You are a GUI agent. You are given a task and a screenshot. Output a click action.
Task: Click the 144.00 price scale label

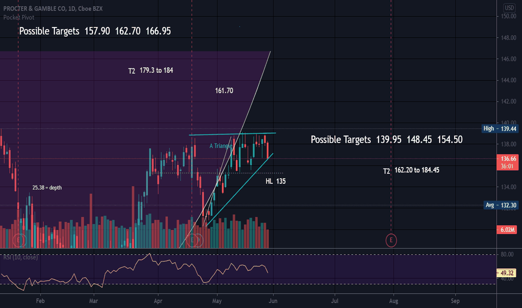(509, 80)
